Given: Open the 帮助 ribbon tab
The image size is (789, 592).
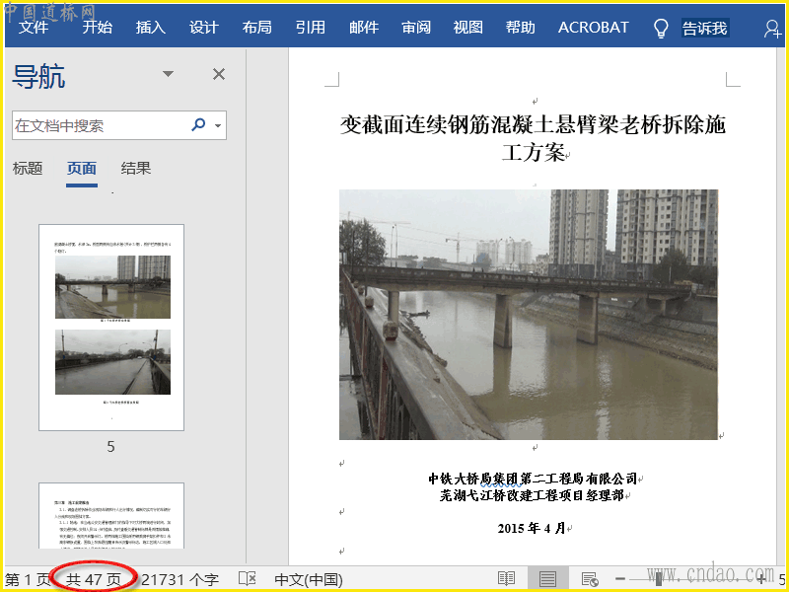Looking at the screenshot, I should coord(521,28).
